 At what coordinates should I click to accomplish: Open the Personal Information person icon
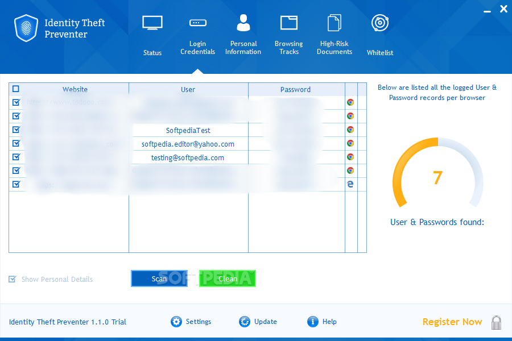[243, 23]
